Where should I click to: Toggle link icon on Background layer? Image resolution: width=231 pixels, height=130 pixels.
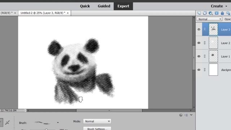pyautogui.click(x=205, y=70)
